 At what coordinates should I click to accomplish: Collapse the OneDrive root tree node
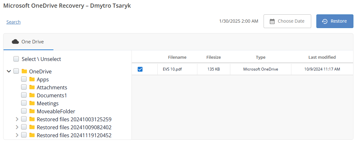coord(9,71)
